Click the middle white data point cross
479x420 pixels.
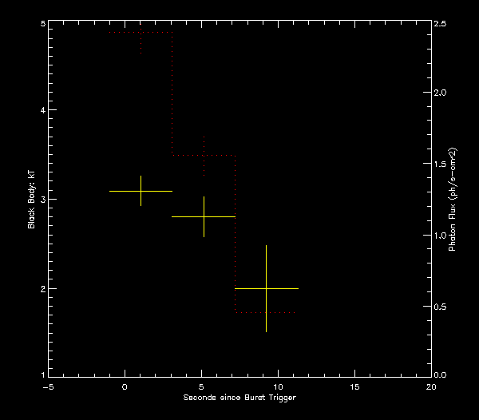pos(204,216)
